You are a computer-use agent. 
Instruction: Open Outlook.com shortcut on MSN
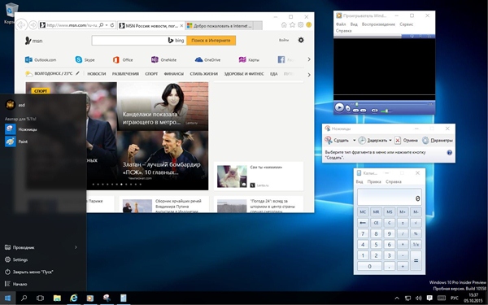click(x=41, y=59)
